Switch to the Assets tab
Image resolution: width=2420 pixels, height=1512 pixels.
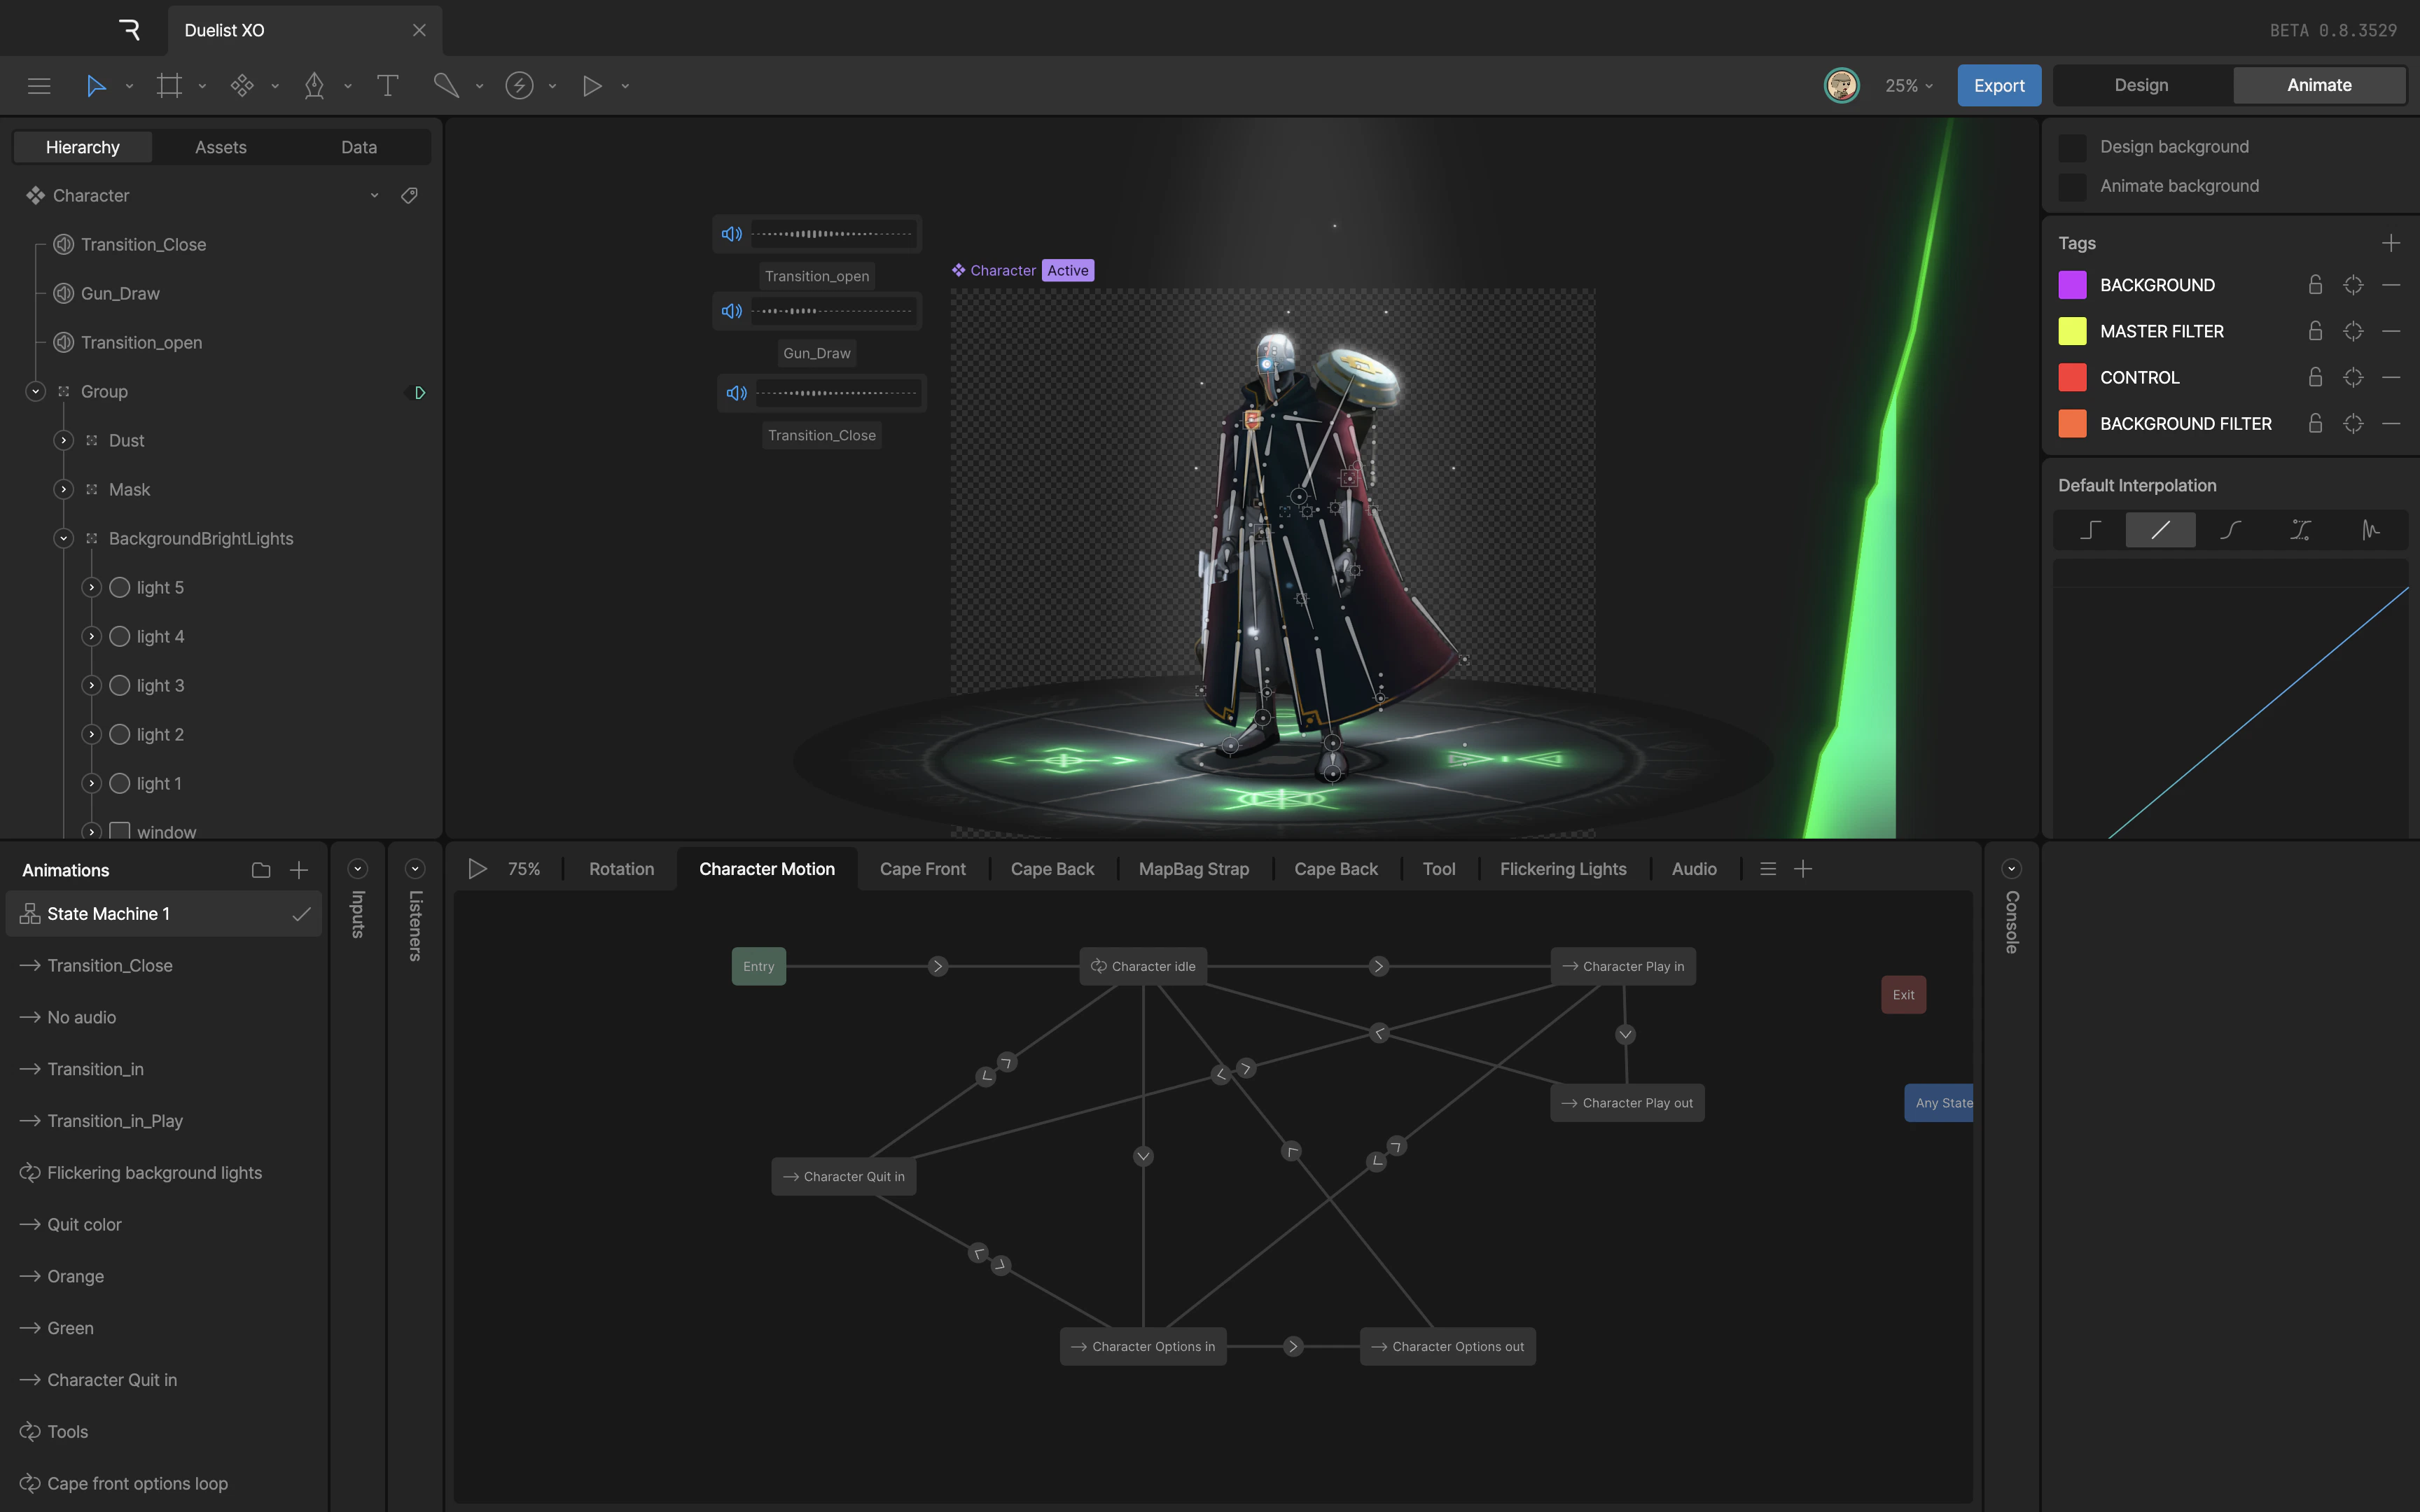pos(220,147)
